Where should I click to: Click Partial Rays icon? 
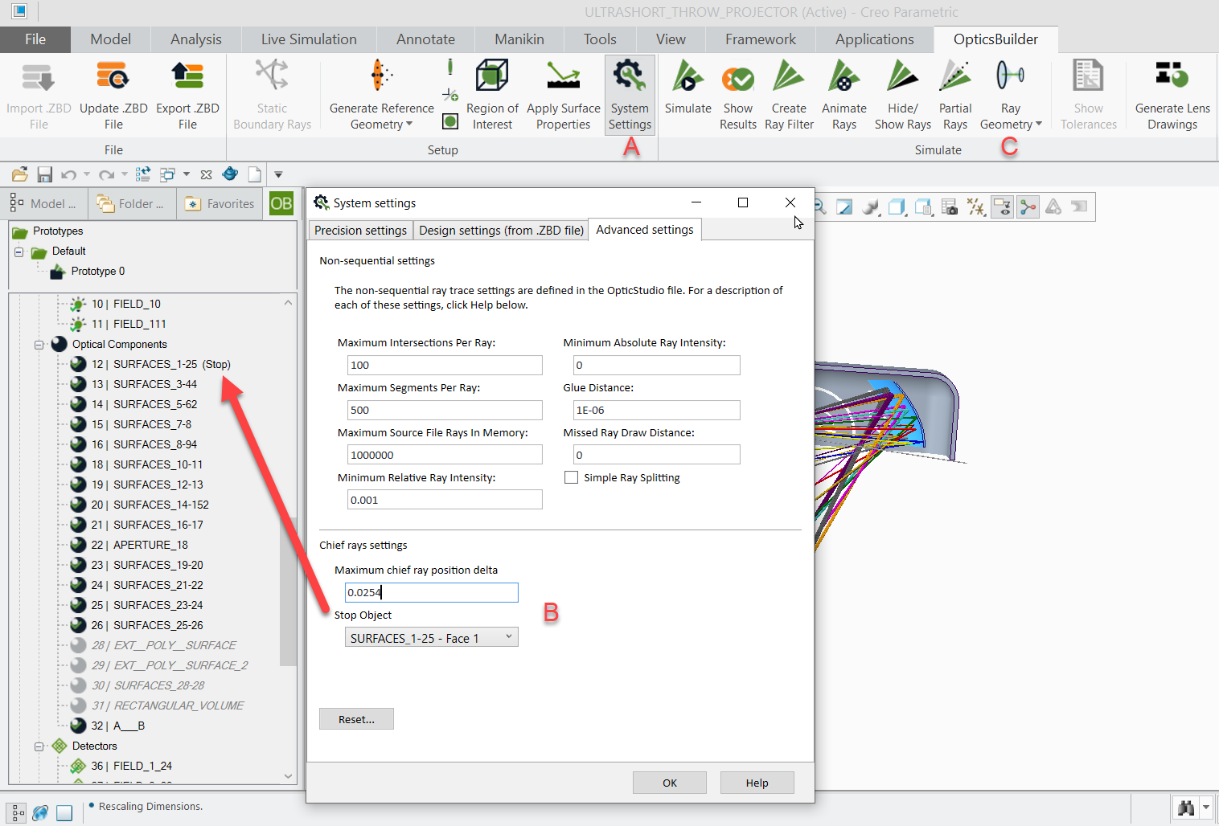[x=955, y=76]
